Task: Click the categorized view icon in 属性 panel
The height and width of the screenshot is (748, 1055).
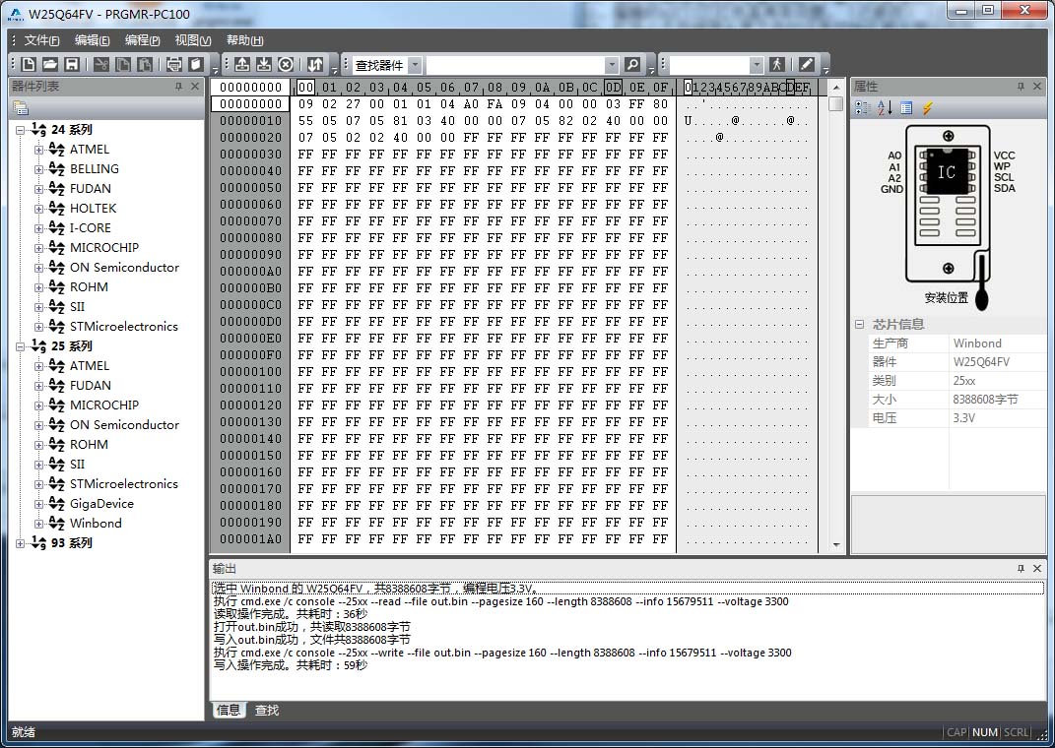Action: 863,108
